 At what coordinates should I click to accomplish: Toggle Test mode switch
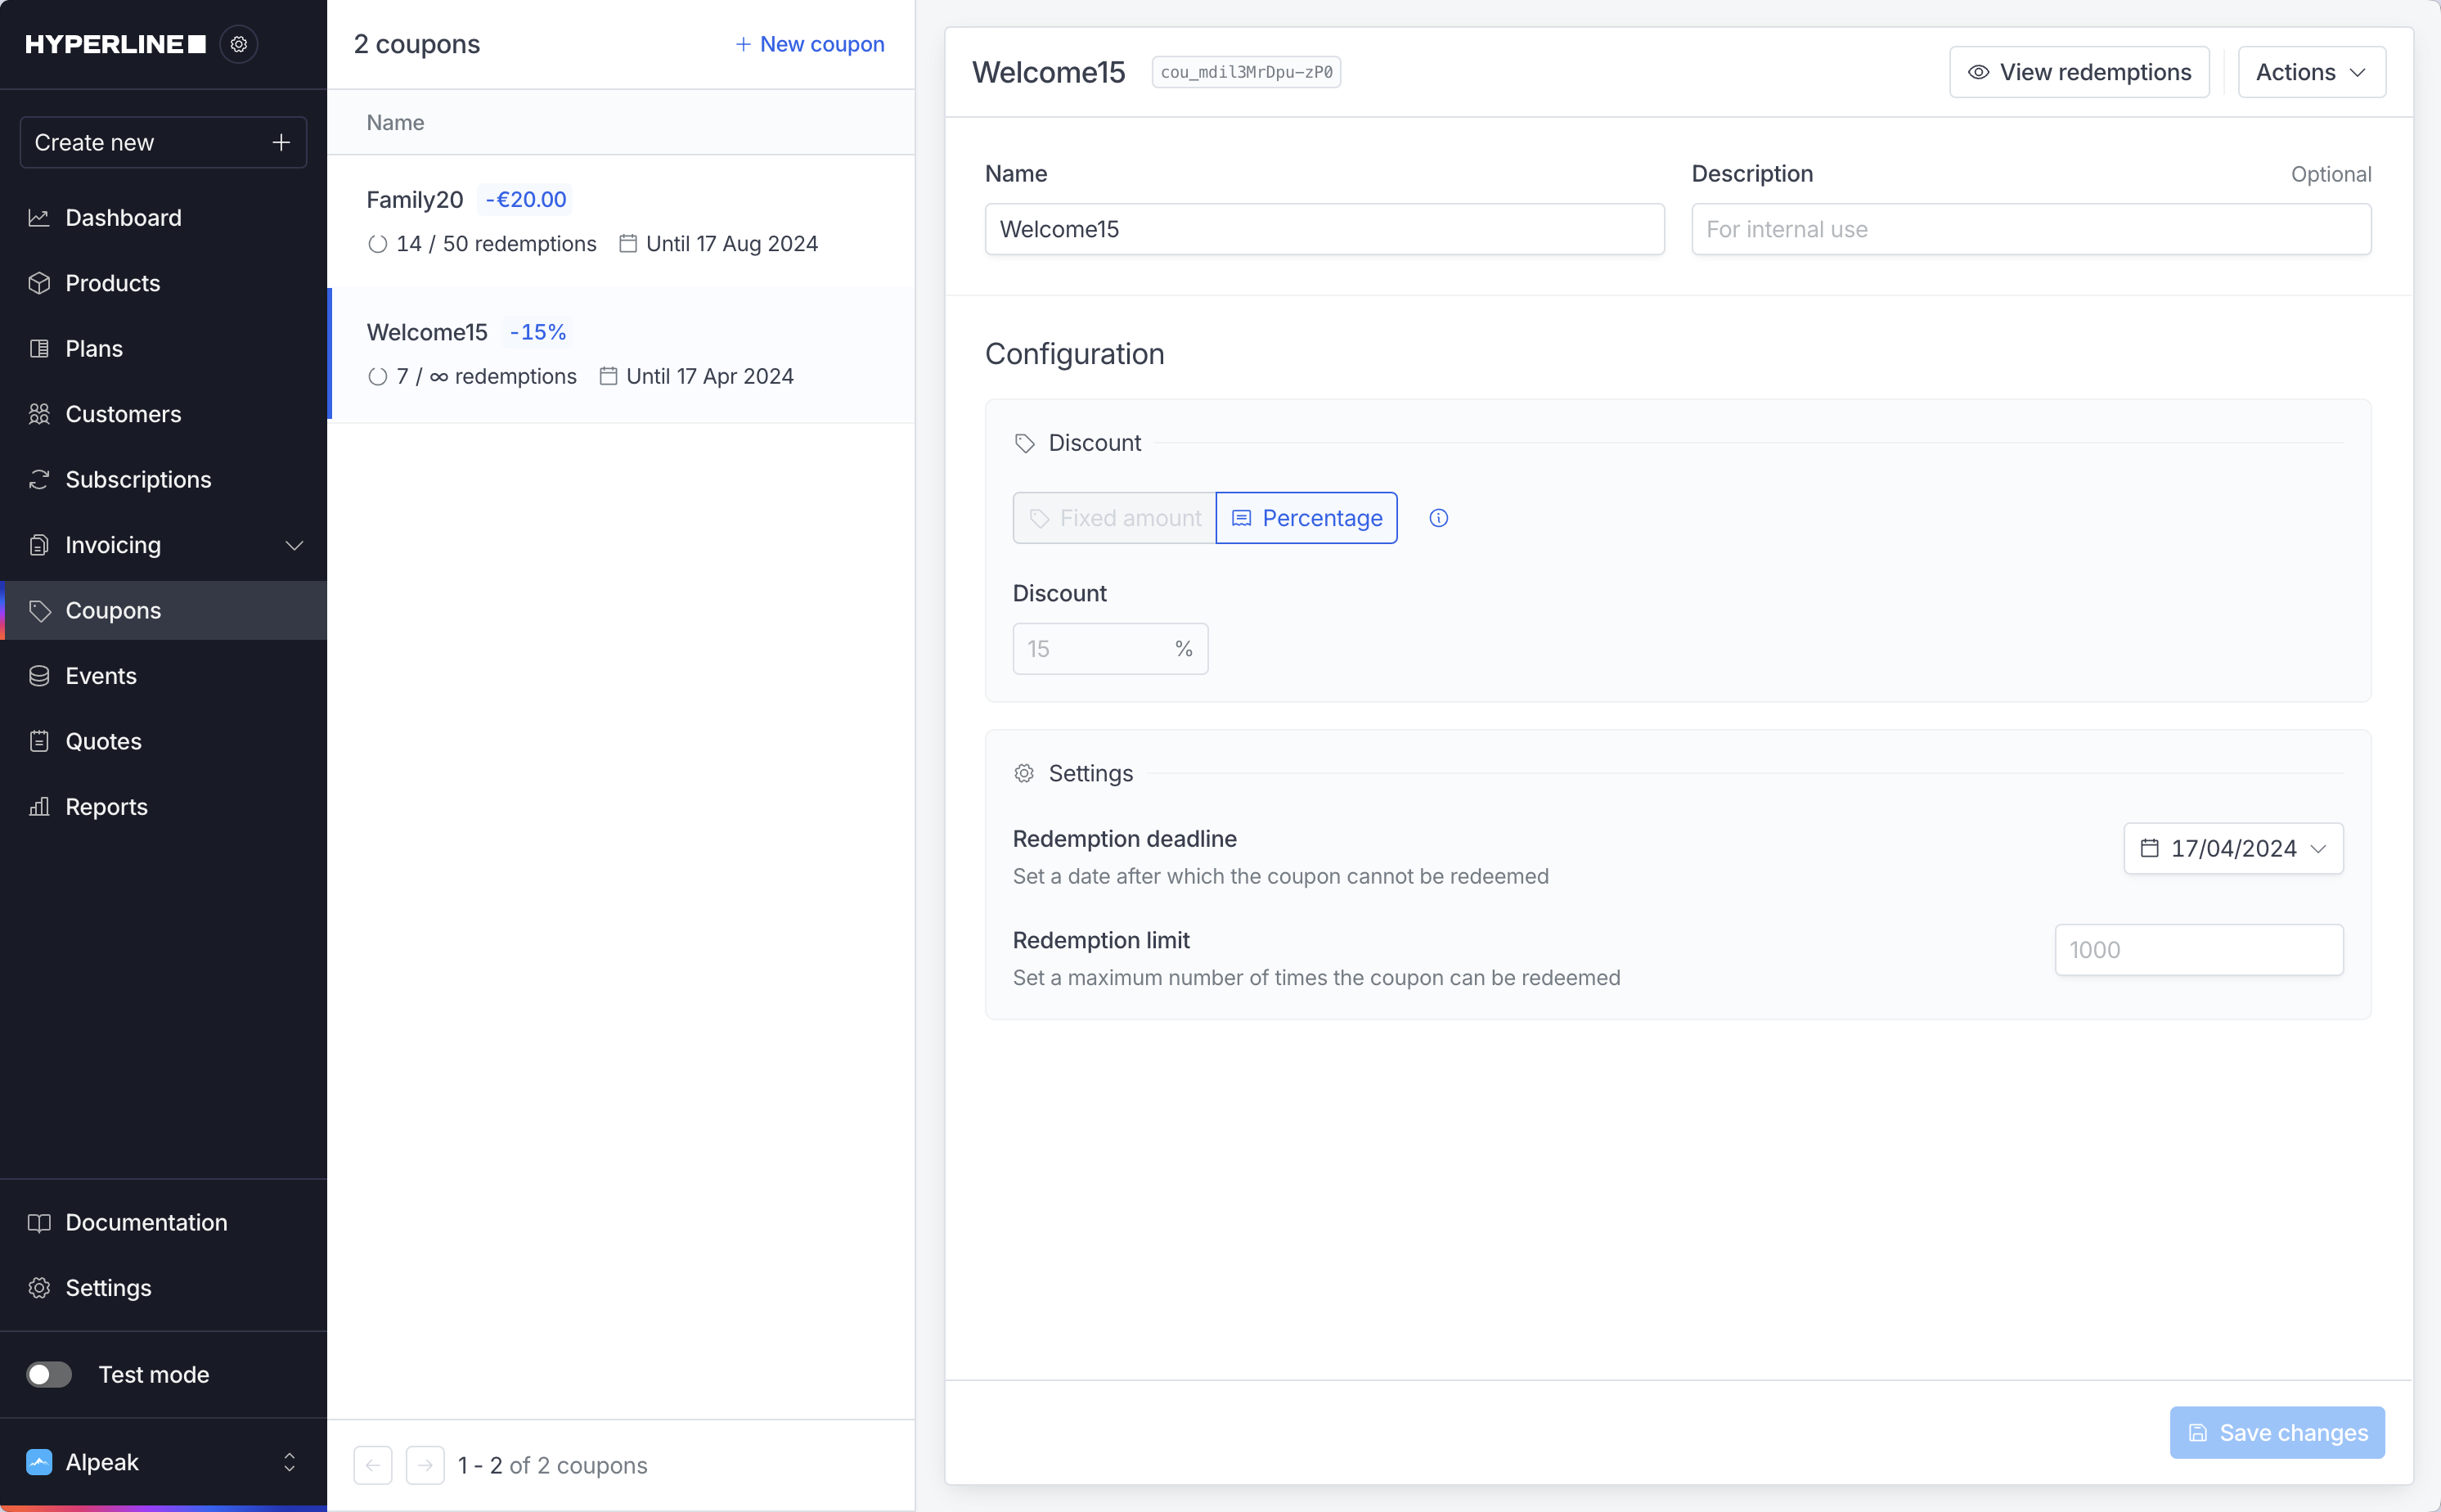49,1374
